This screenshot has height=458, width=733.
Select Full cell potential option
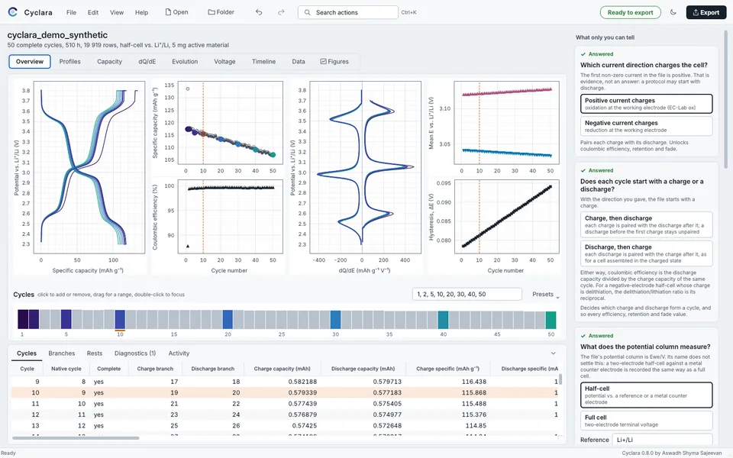point(647,421)
